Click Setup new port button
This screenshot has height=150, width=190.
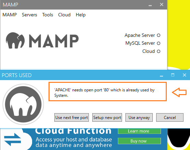pos(107,118)
